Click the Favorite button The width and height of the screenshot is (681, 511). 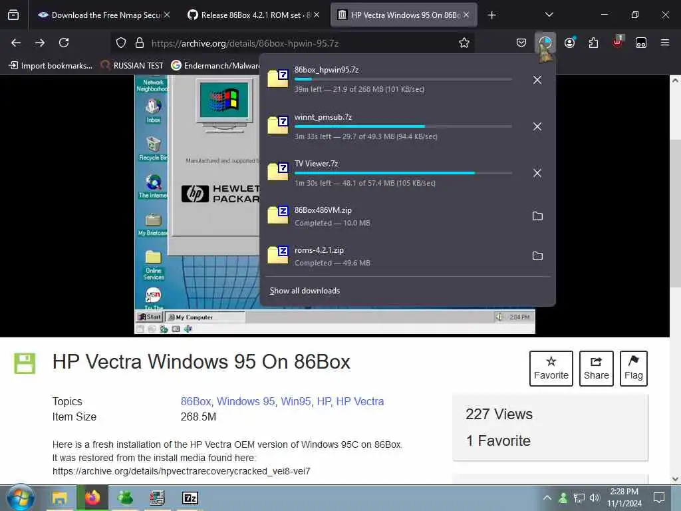tap(551, 369)
